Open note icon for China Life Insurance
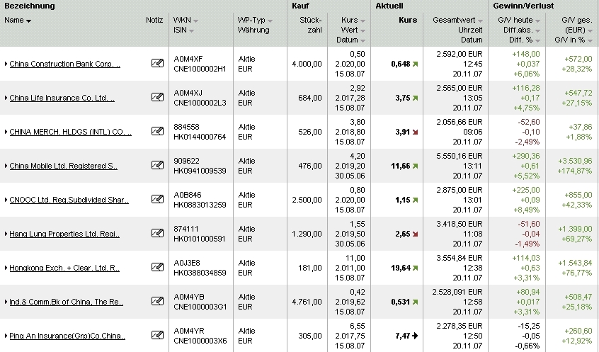The width and height of the screenshot is (599, 352). point(157,98)
